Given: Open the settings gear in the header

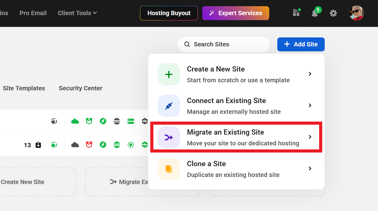Looking at the screenshot, I should (x=333, y=13).
